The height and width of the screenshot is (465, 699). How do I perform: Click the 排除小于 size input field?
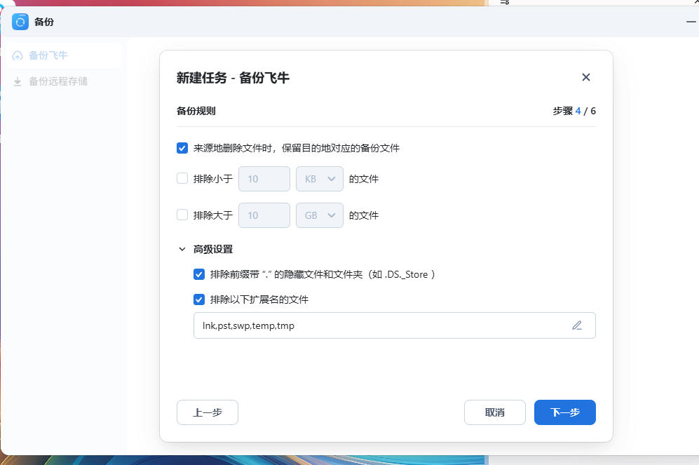tap(264, 179)
